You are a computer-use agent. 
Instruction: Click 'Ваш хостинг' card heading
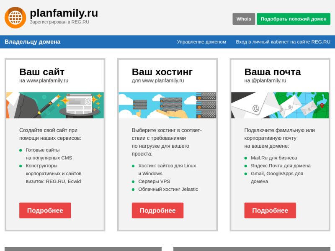pos(162,72)
